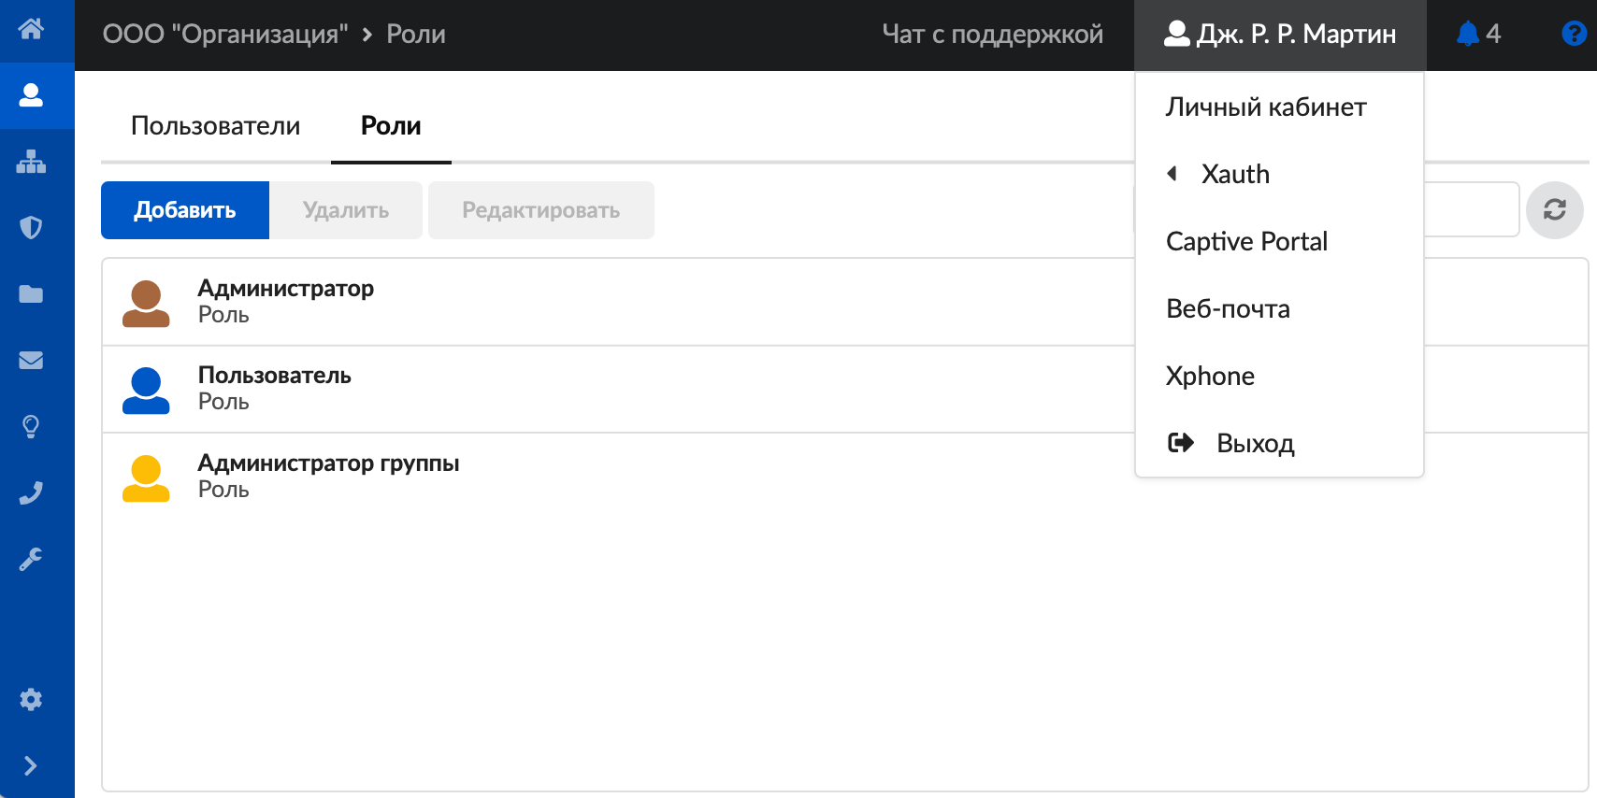
Task: Click the Удалить button
Action: tap(346, 210)
